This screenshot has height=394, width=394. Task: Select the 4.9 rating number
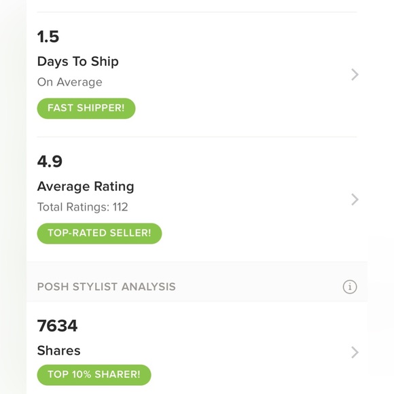point(50,161)
